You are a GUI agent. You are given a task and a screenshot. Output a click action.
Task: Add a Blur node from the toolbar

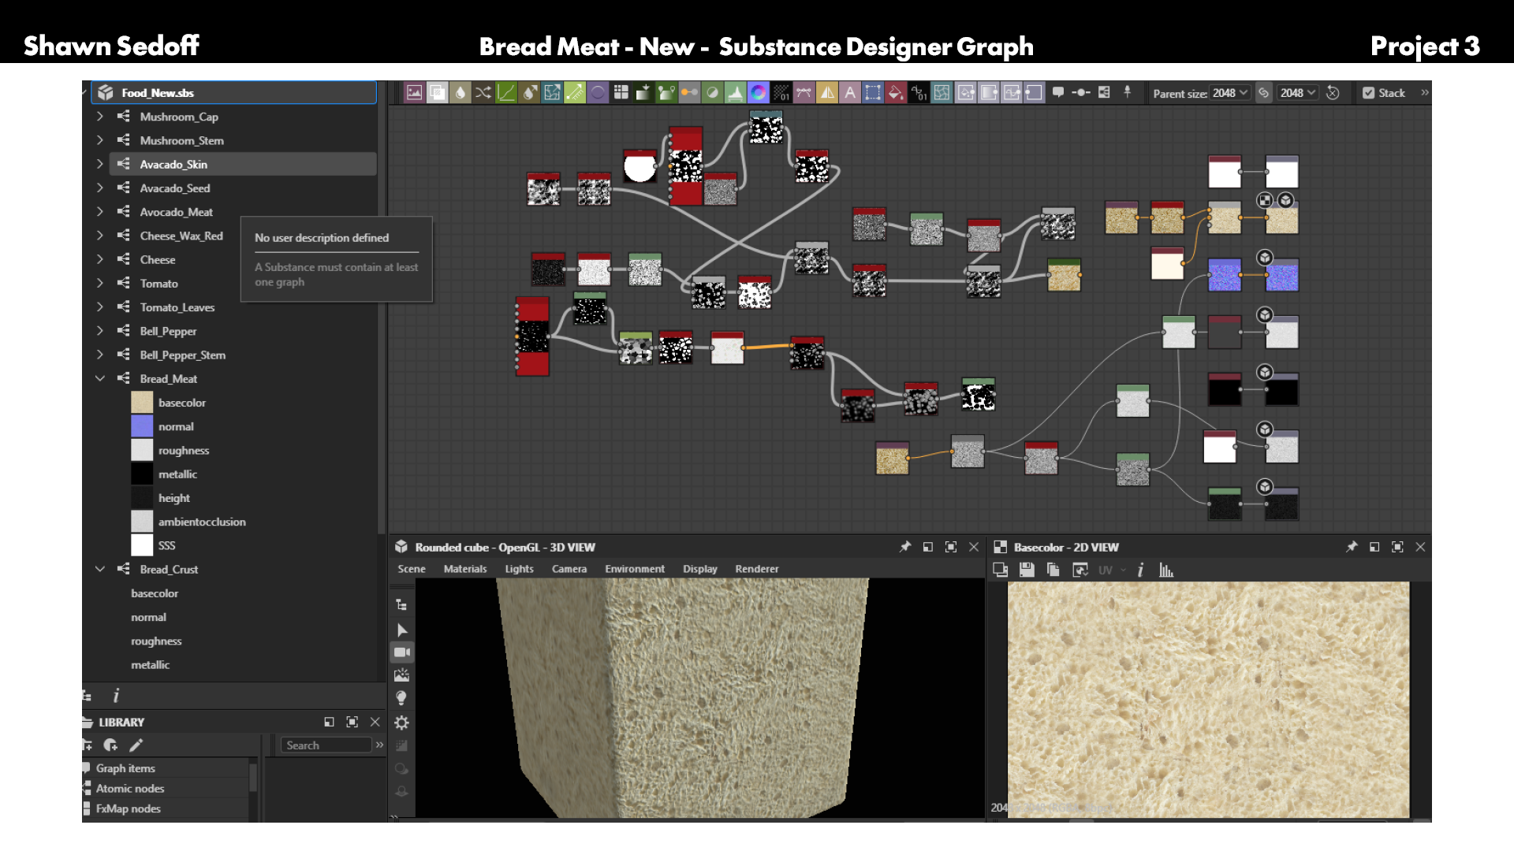click(x=460, y=93)
